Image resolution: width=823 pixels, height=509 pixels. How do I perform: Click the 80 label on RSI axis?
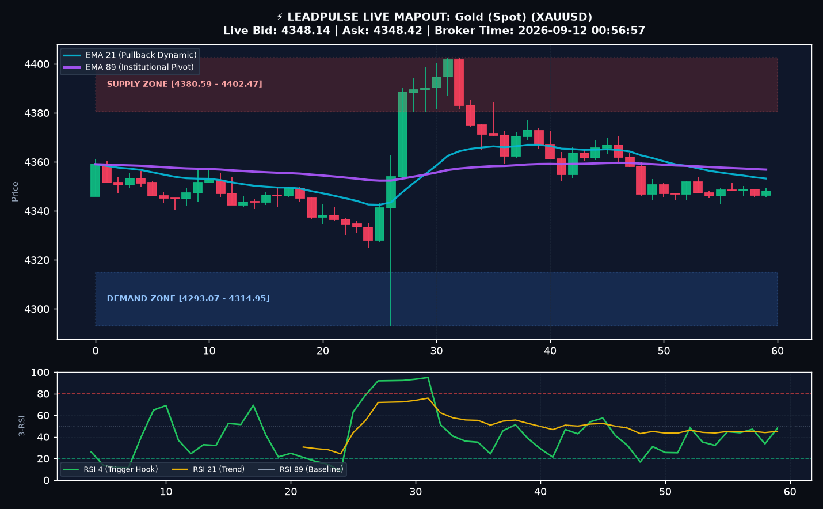click(x=44, y=394)
